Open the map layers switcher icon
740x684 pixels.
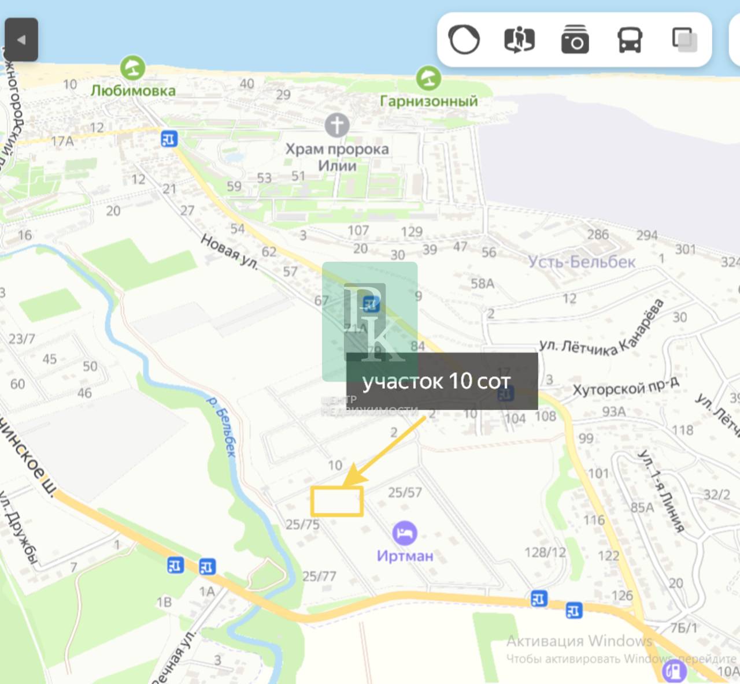tap(684, 39)
